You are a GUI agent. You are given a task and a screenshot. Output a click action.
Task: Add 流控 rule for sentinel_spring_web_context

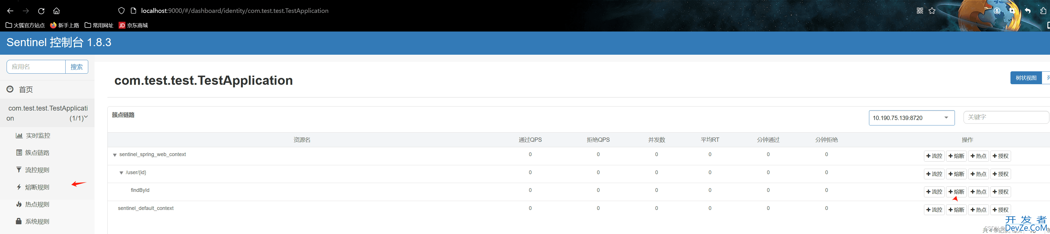[x=934, y=156]
